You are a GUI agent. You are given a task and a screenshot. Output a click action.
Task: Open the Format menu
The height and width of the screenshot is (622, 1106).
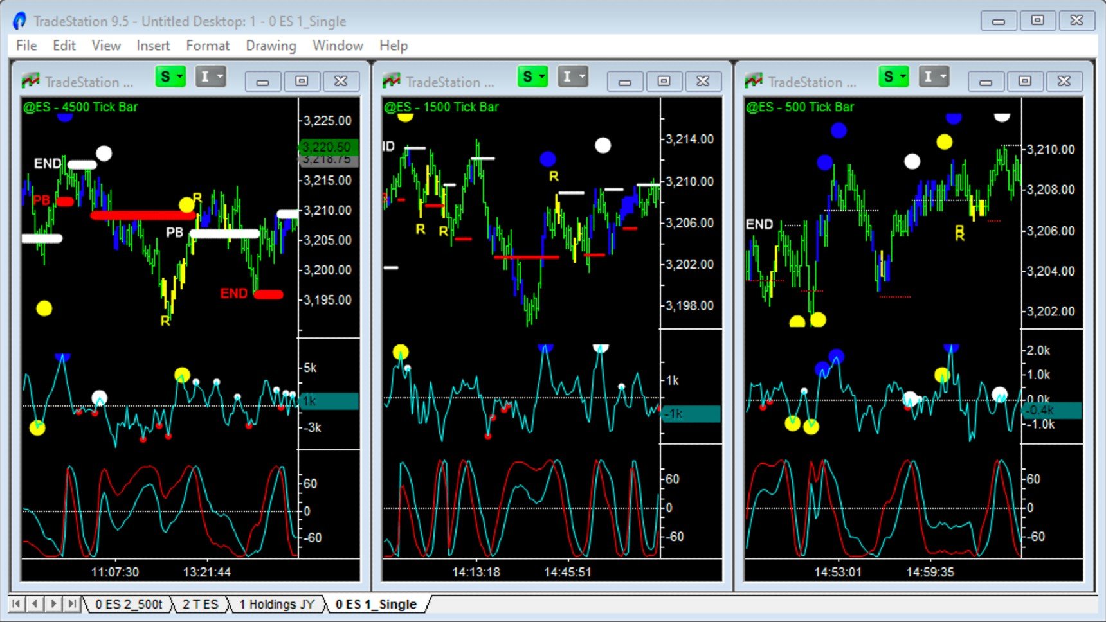click(208, 46)
